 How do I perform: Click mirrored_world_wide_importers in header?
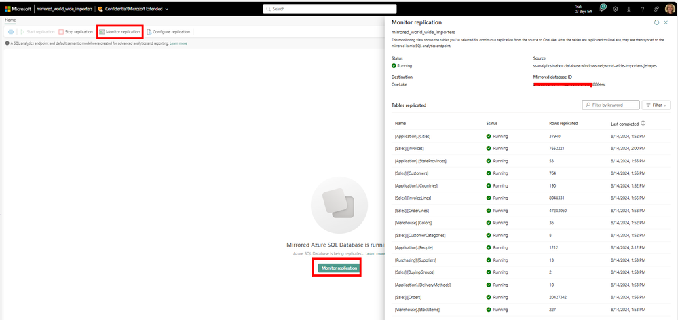point(64,9)
